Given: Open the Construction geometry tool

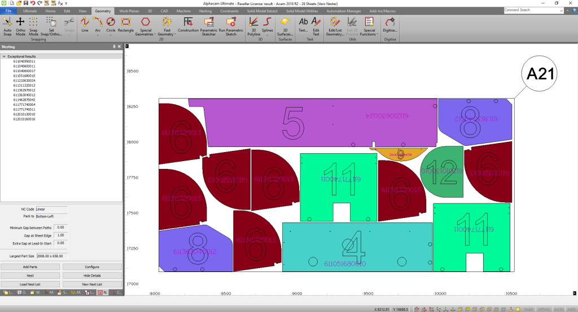Looking at the screenshot, I should pos(188,25).
